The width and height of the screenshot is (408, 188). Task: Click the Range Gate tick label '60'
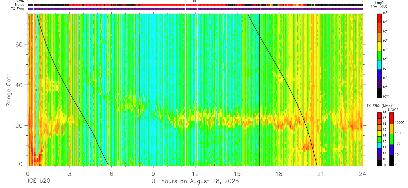click(19, 44)
